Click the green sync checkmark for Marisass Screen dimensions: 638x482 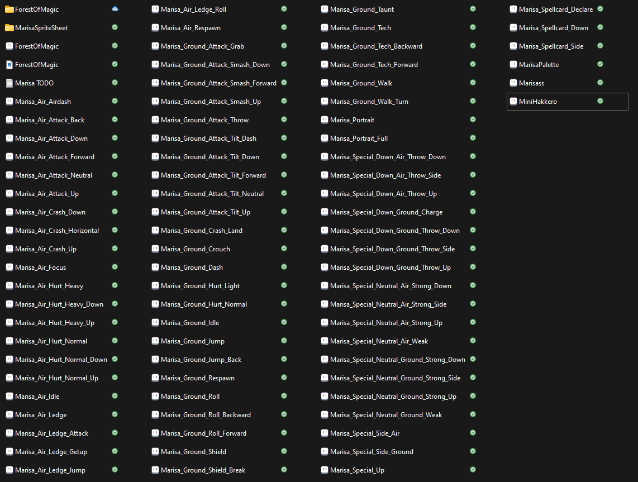click(600, 83)
